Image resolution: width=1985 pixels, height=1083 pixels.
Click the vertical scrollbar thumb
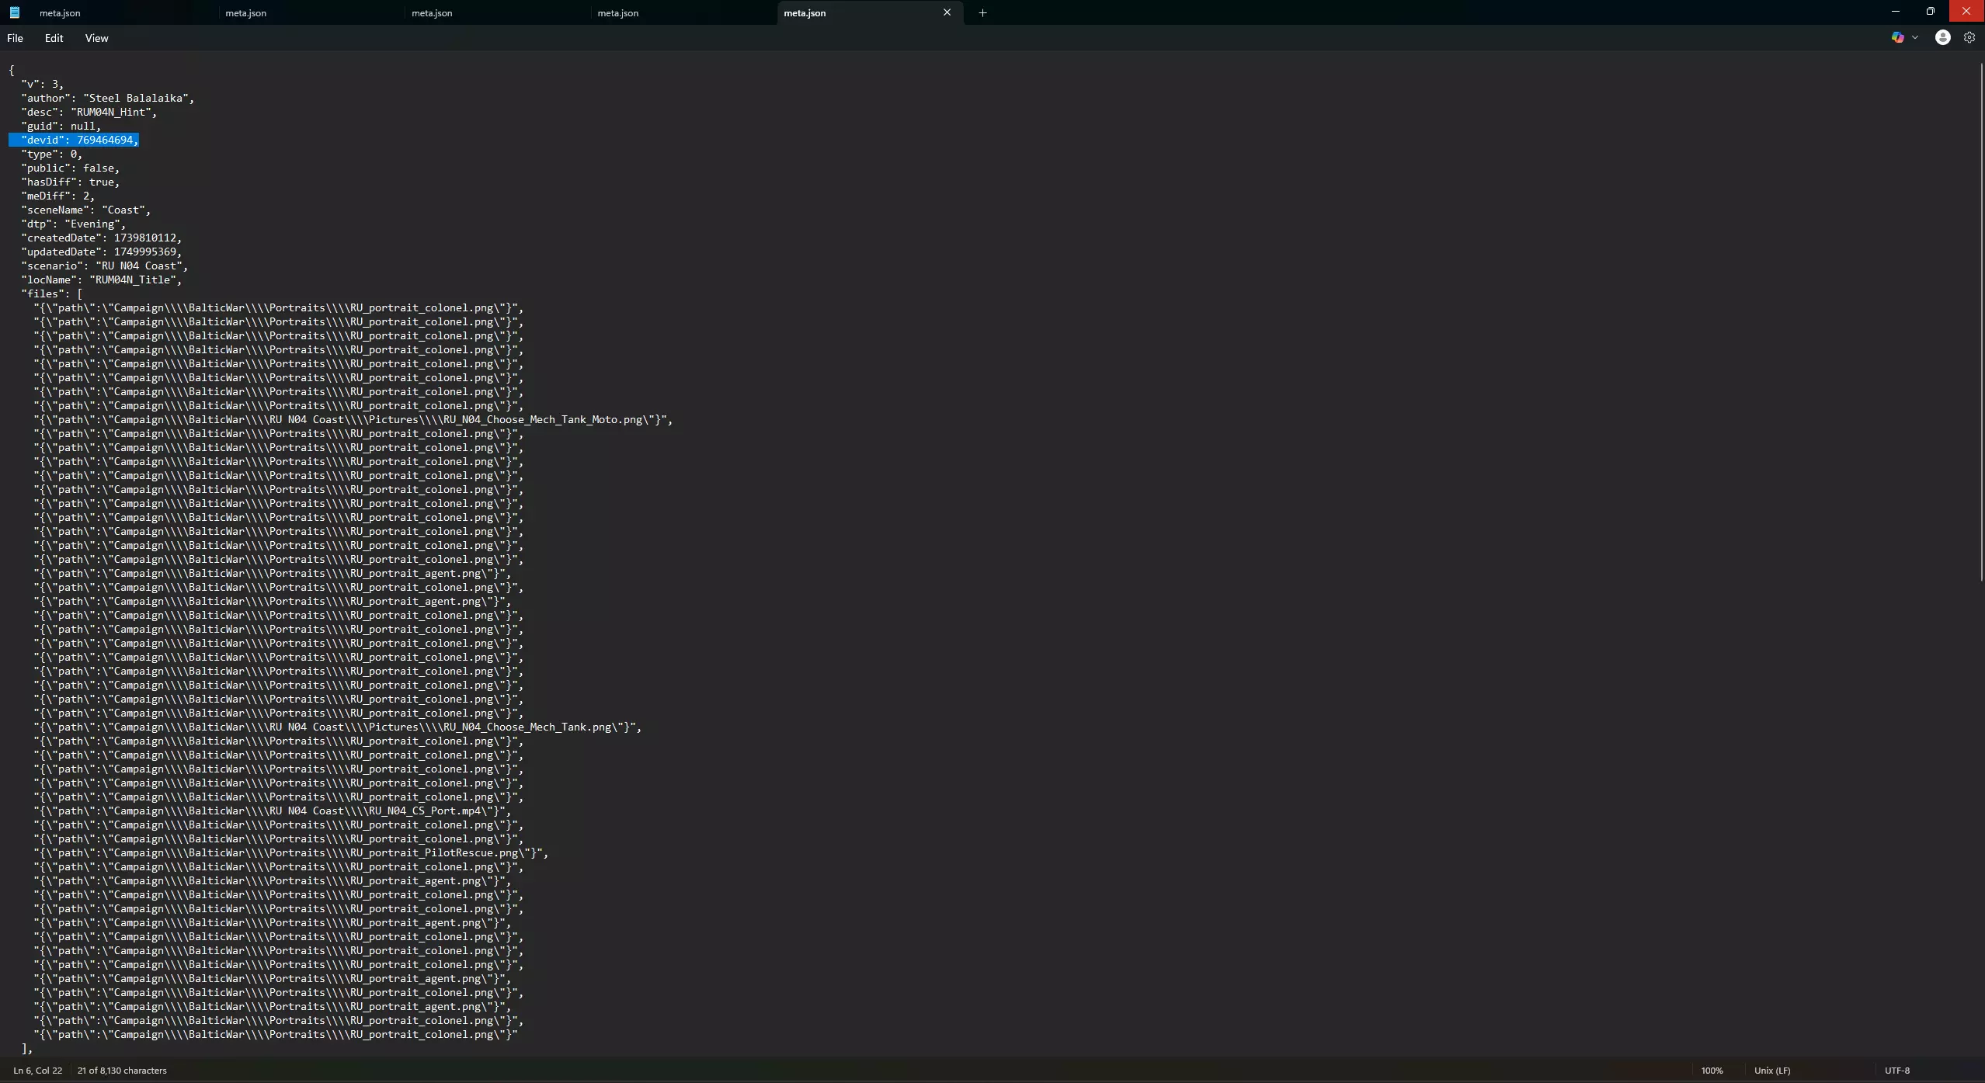[x=1981, y=322]
